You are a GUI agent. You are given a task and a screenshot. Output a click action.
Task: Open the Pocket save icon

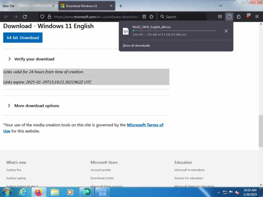point(220,17)
